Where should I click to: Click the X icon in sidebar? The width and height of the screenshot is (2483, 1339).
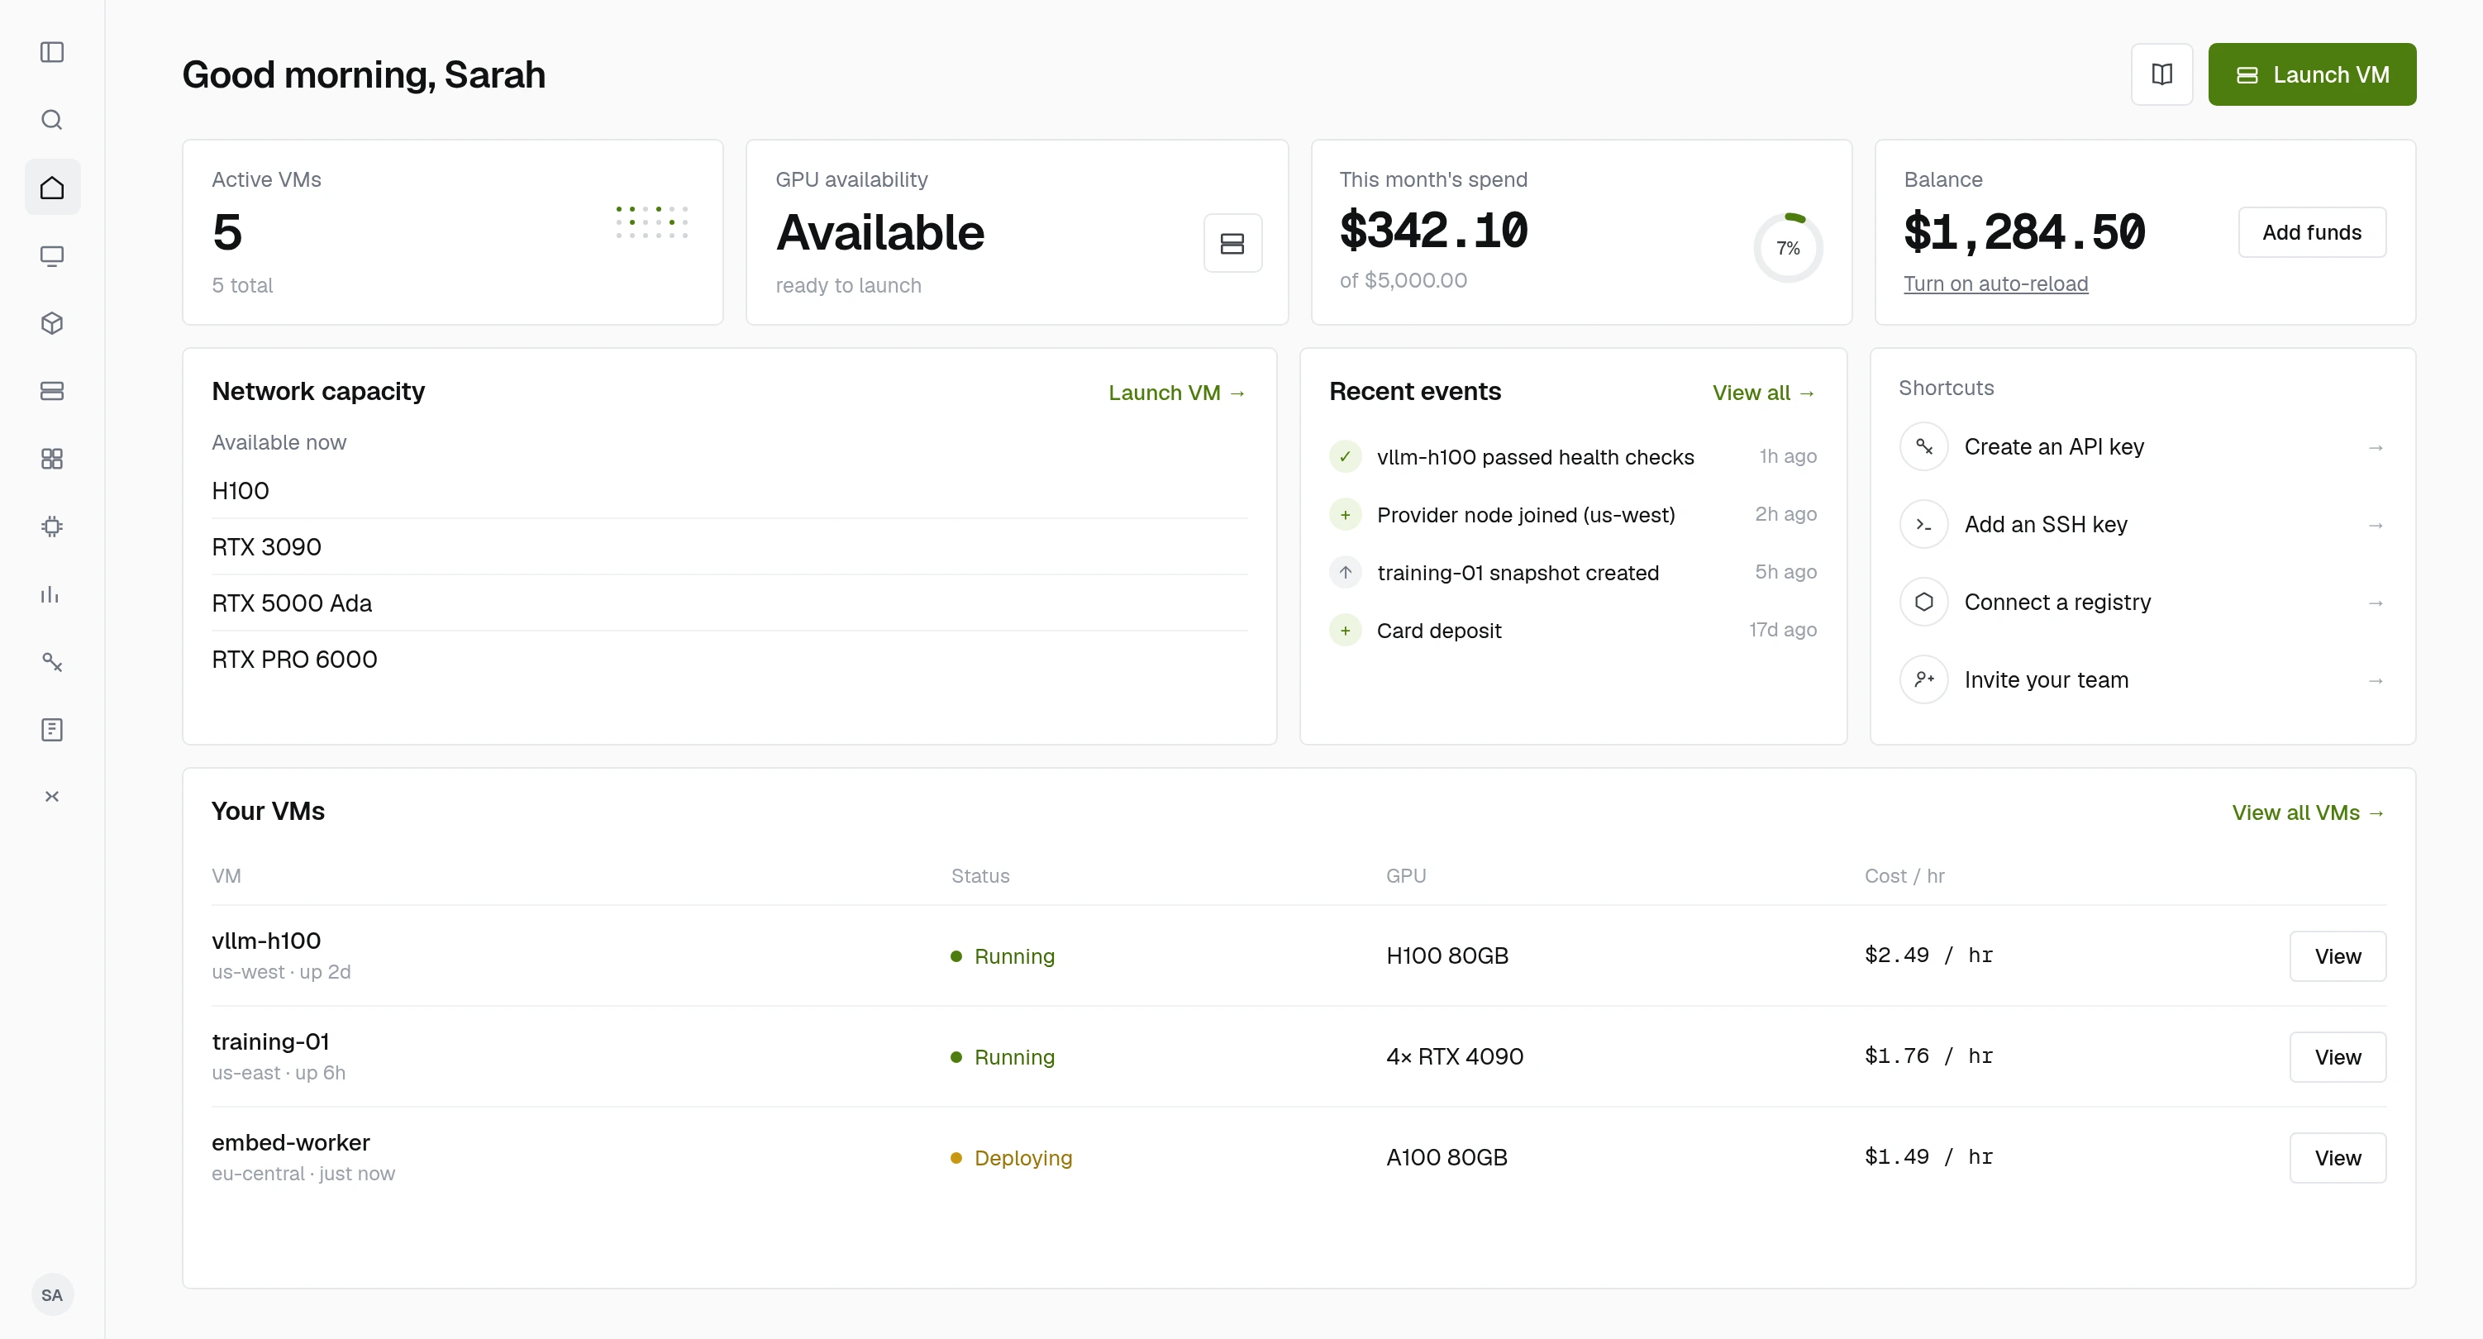click(52, 796)
